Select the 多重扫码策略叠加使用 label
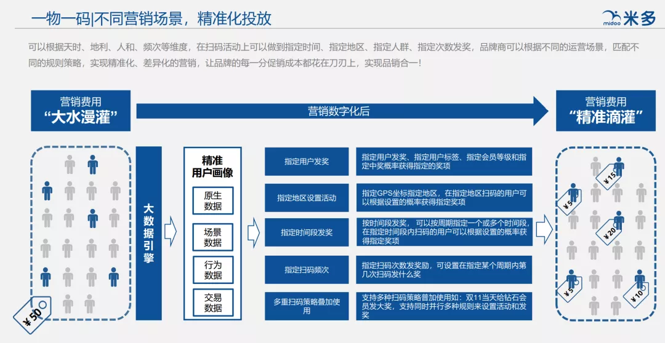 pyautogui.click(x=307, y=306)
